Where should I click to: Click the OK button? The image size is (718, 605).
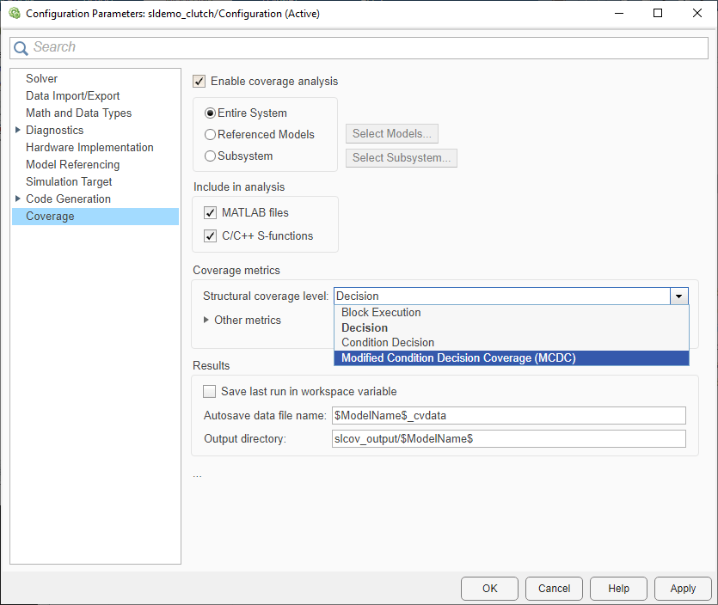(489, 589)
